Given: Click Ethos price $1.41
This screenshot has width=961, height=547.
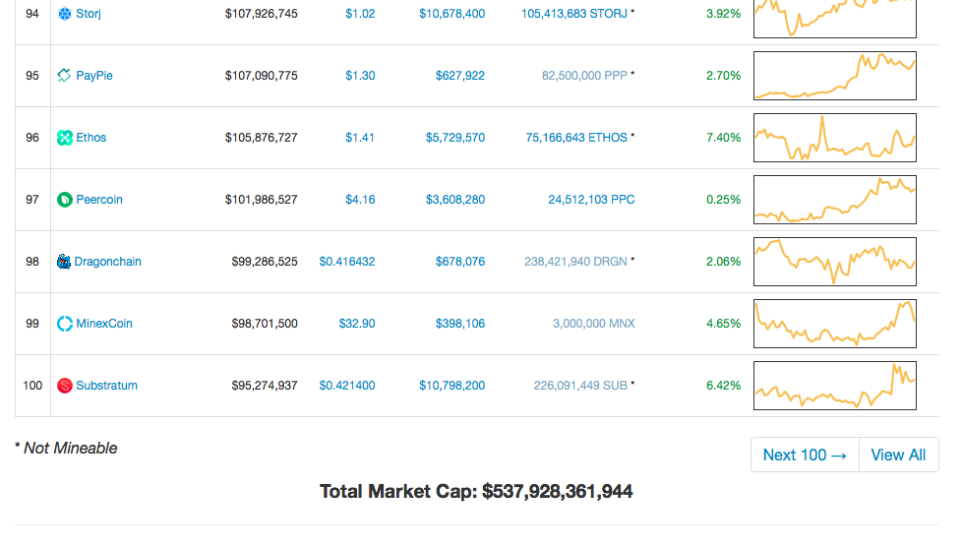Looking at the screenshot, I should coord(360,138).
